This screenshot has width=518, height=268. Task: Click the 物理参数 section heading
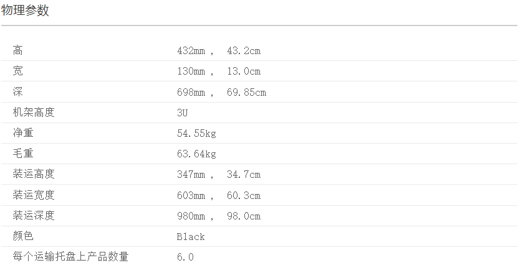25,11
